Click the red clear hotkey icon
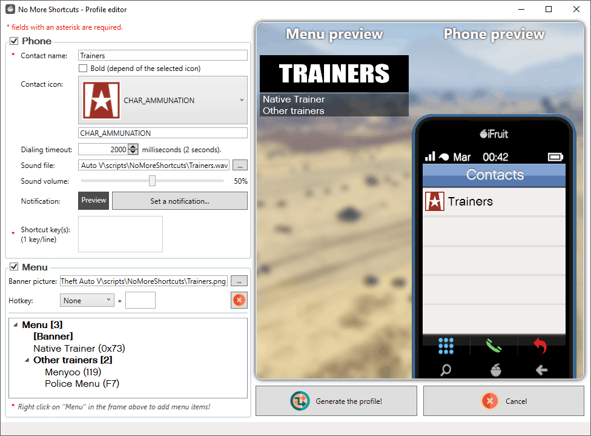 (239, 300)
